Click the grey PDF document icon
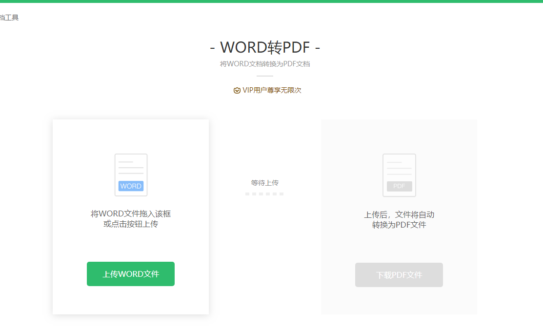Image resolution: width=543 pixels, height=329 pixels. click(399, 175)
